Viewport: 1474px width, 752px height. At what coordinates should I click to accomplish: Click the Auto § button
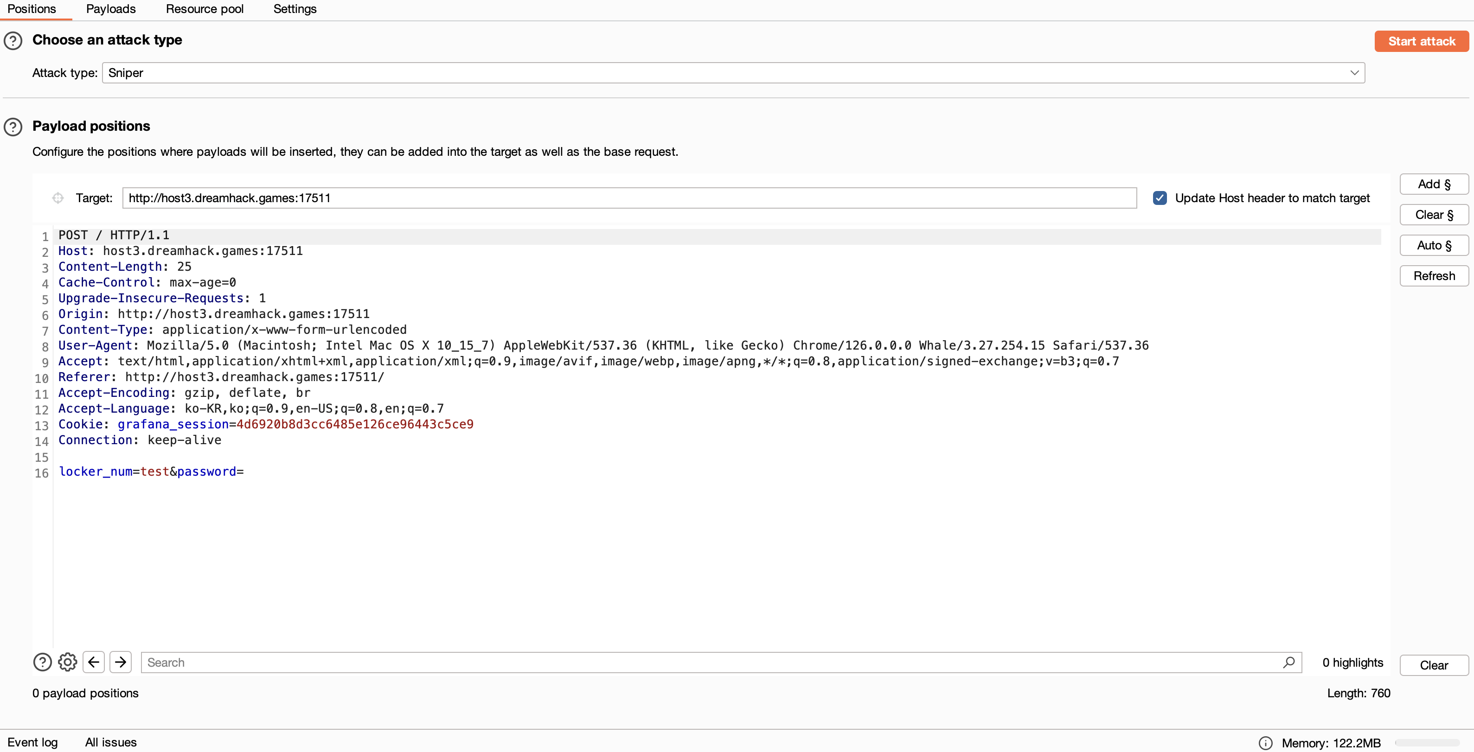[x=1434, y=245]
